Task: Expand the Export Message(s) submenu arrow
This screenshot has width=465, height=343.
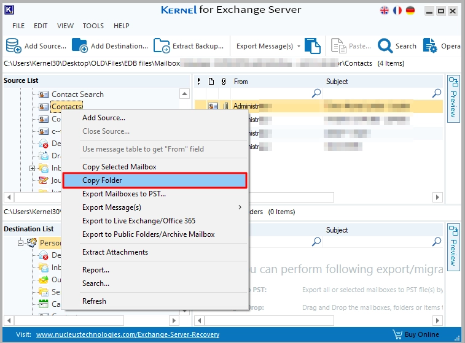Action: pos(240,207)
